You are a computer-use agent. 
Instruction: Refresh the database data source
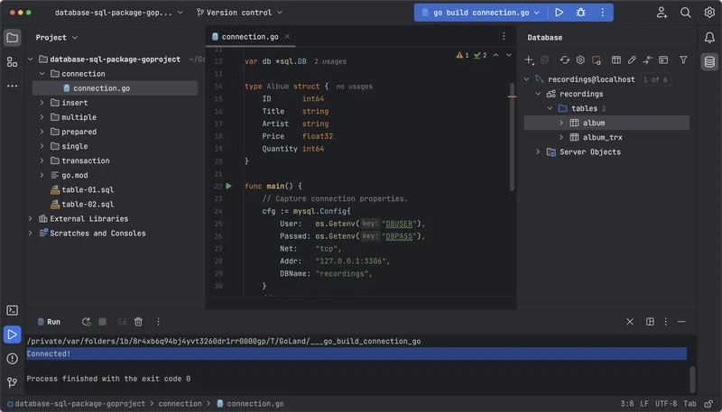[x=564, y=60]
